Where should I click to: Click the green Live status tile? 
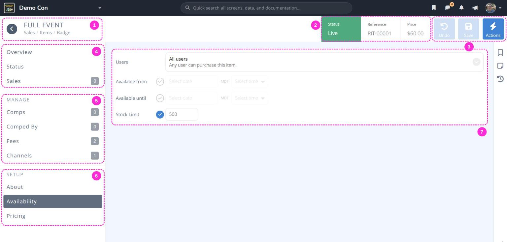(341, 29)
